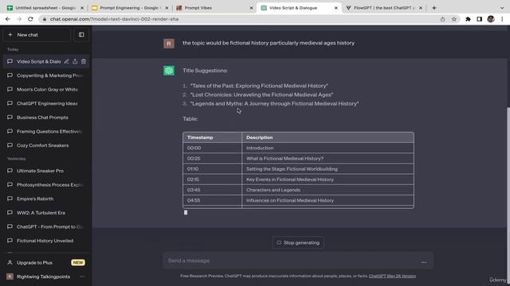Click the 'Legends and Myths' title suggestion
The height and width of the screenshot is (286, 510).
274,103
